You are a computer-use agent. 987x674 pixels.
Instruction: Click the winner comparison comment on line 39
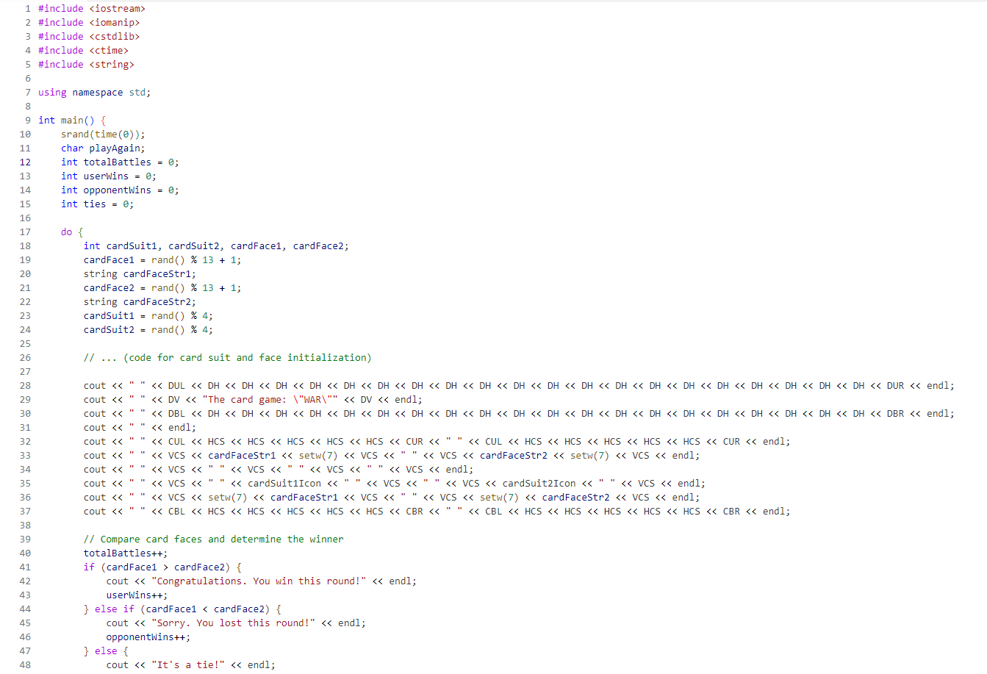pos(213,539)
